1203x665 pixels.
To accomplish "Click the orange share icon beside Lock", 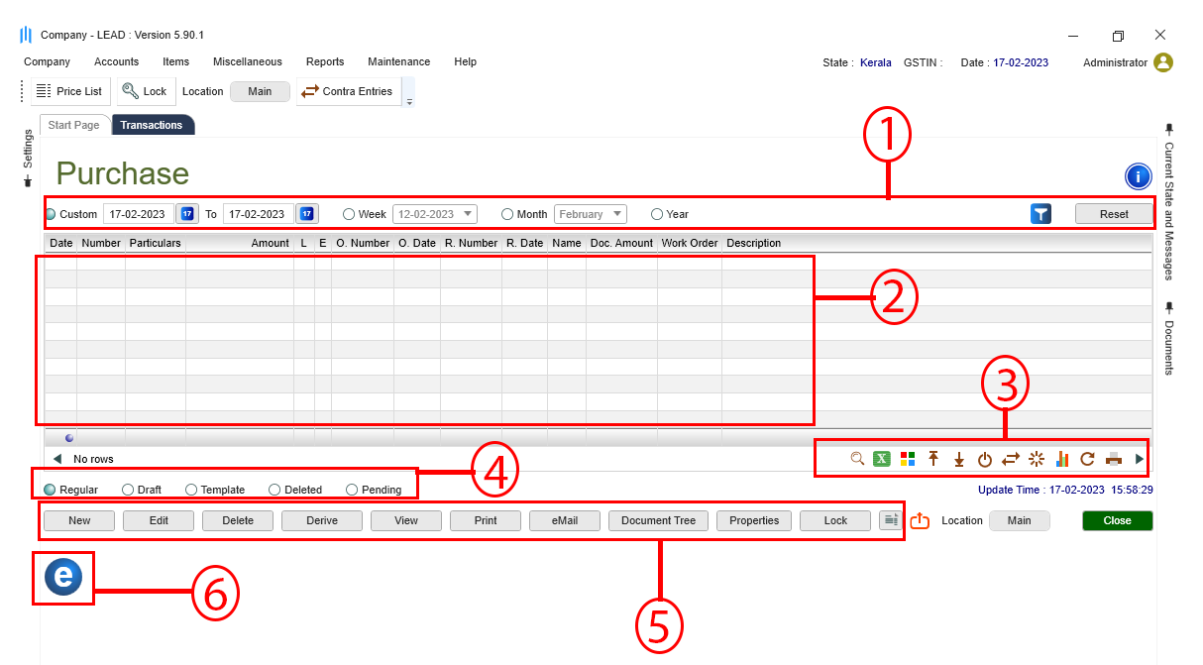I will coord(920,520).
